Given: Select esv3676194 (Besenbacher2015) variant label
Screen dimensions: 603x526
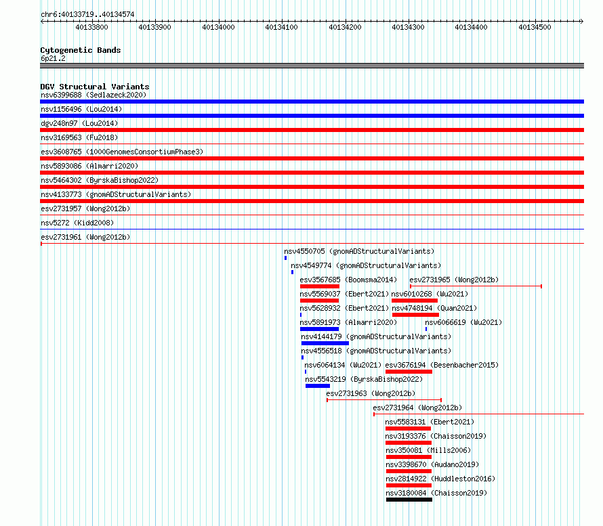Looking at the screenshot, I should click(442, 365).
